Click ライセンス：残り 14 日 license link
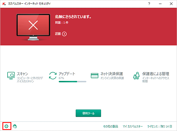Screen dimensions: 177x131 coord(159,126)
